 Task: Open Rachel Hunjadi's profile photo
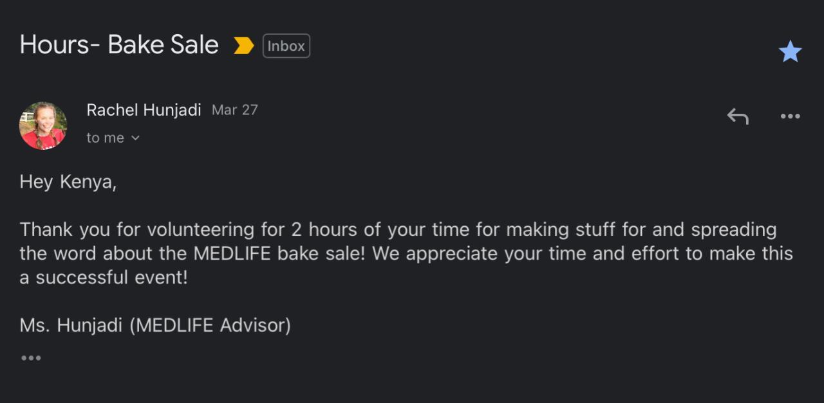point(43,125)
